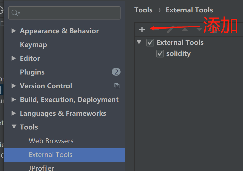Collapse the External Tools tree group
Viewport: 243px width, 171px height.
[139, 42]
